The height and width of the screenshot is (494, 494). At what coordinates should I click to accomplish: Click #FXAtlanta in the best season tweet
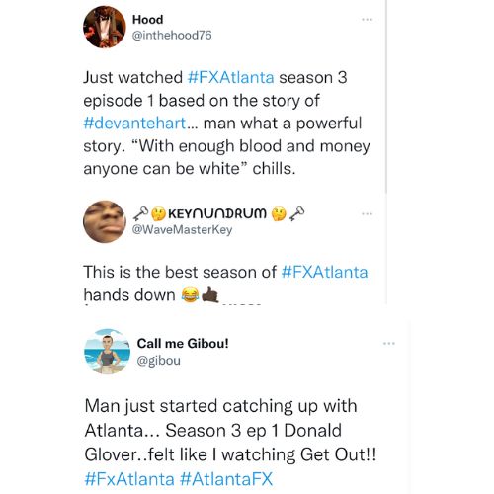[x=324, y=272]
